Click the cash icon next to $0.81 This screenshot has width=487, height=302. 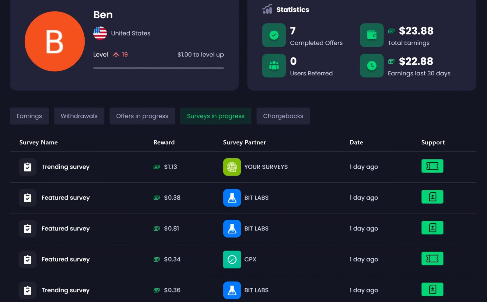point(156,229)
